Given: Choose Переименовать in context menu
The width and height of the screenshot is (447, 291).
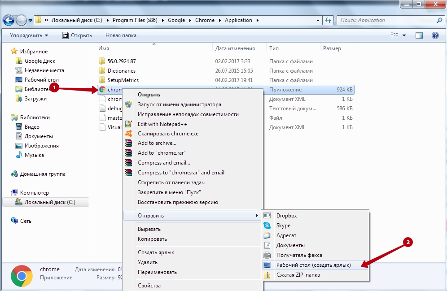Looking at the screenshot, I should tap(193, 272).
